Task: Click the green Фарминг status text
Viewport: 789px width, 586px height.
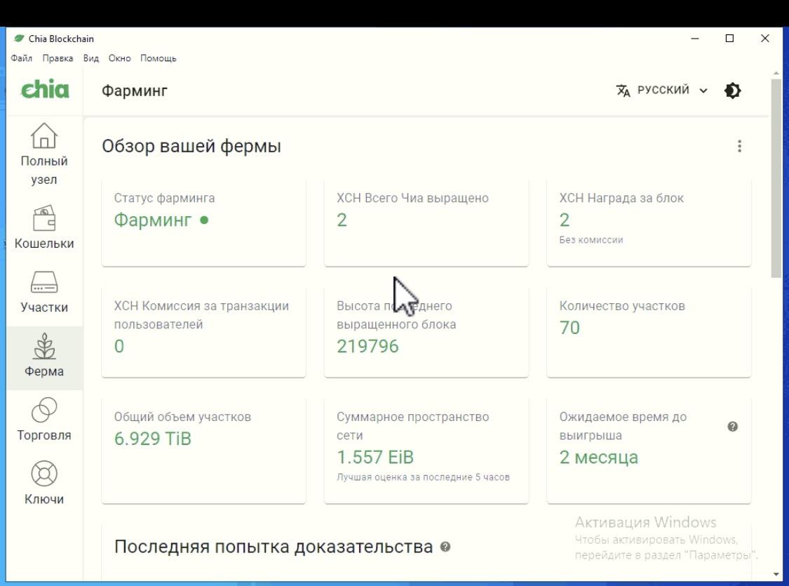Action: [152, 220]
